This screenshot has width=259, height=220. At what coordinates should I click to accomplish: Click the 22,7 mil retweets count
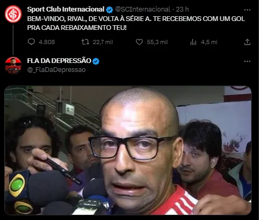point(103,42)
